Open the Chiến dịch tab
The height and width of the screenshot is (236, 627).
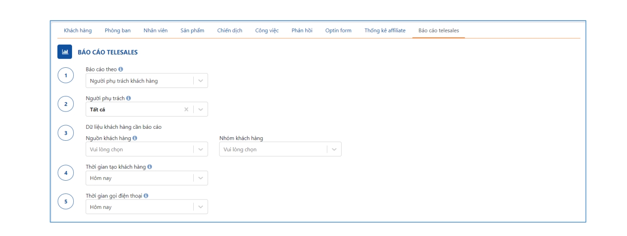coord(229,30)
